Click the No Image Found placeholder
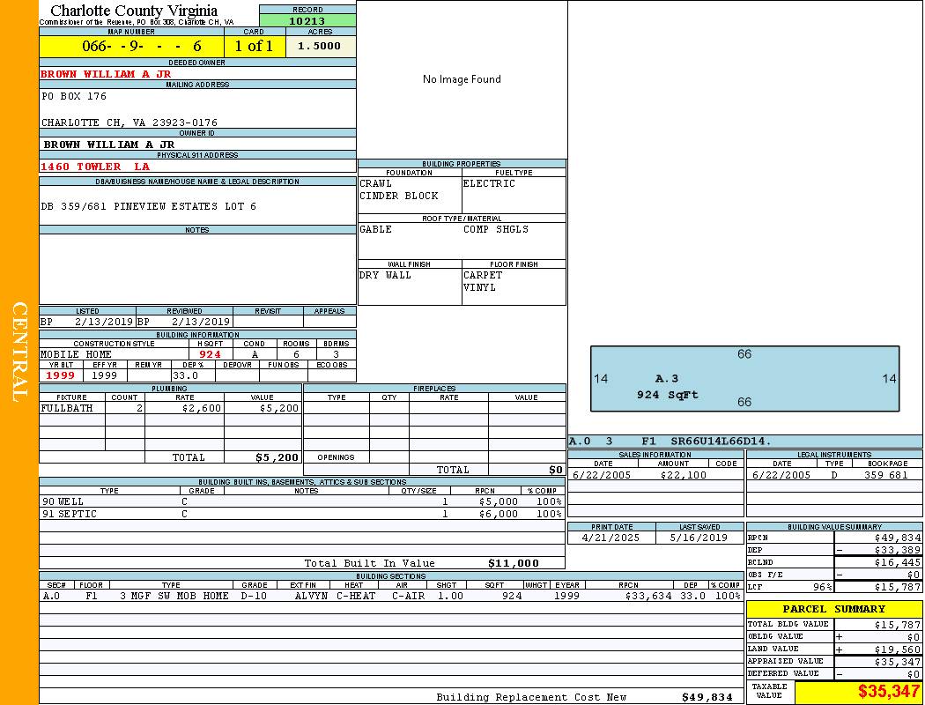Image resolution: width=925 pixels, height=705 pixels. tap(462, 79)
